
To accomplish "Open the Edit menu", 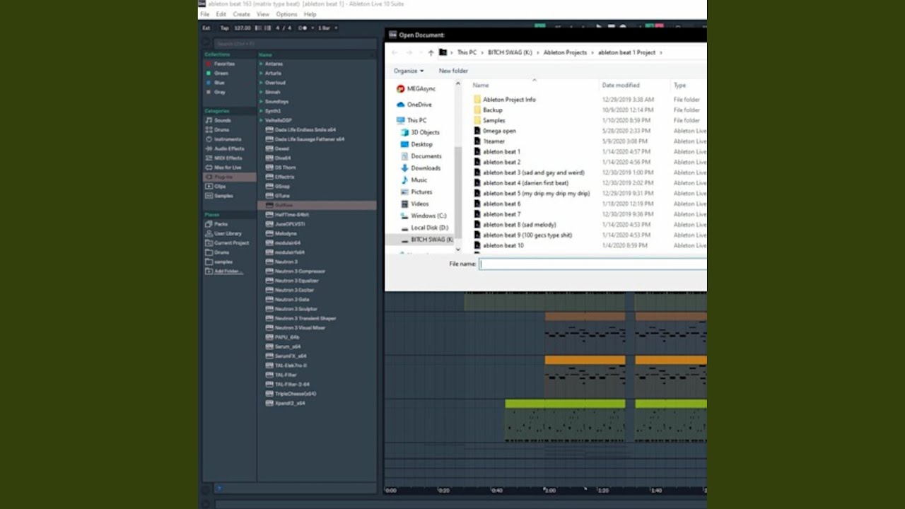I will tap(221, 14).
